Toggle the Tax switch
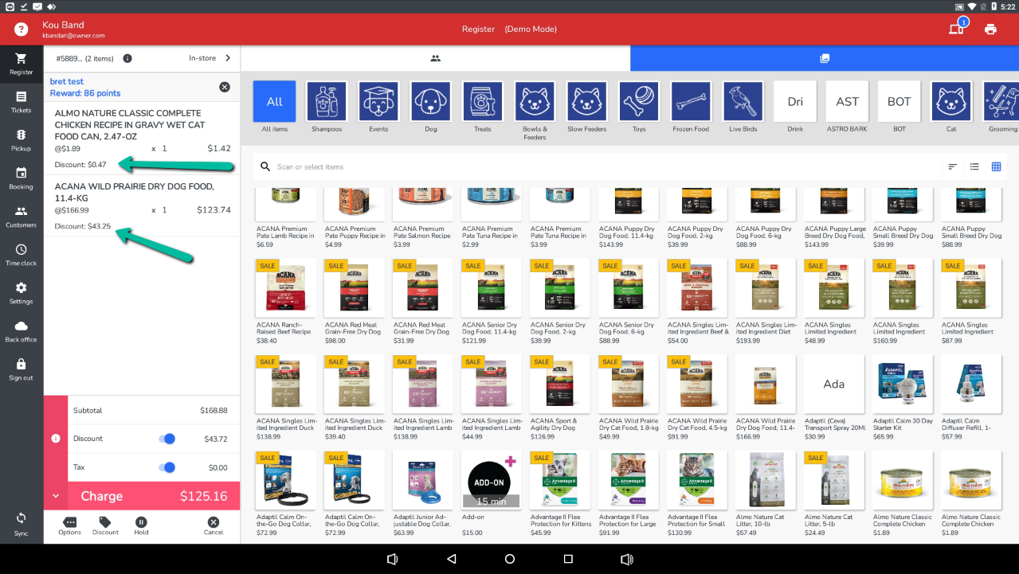Image resolution: width=1019 pixels, height=574 pixels. point(167,467)
